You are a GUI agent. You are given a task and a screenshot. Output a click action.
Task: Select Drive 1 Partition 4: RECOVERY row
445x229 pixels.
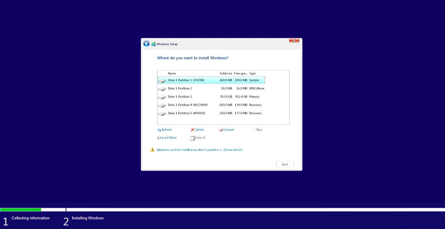pyautogui.click(x=211, y=105)
